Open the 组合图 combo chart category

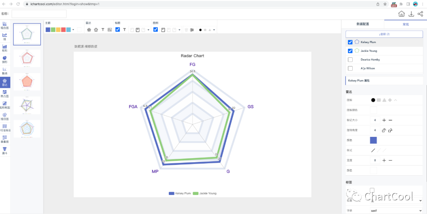[5, 26]
